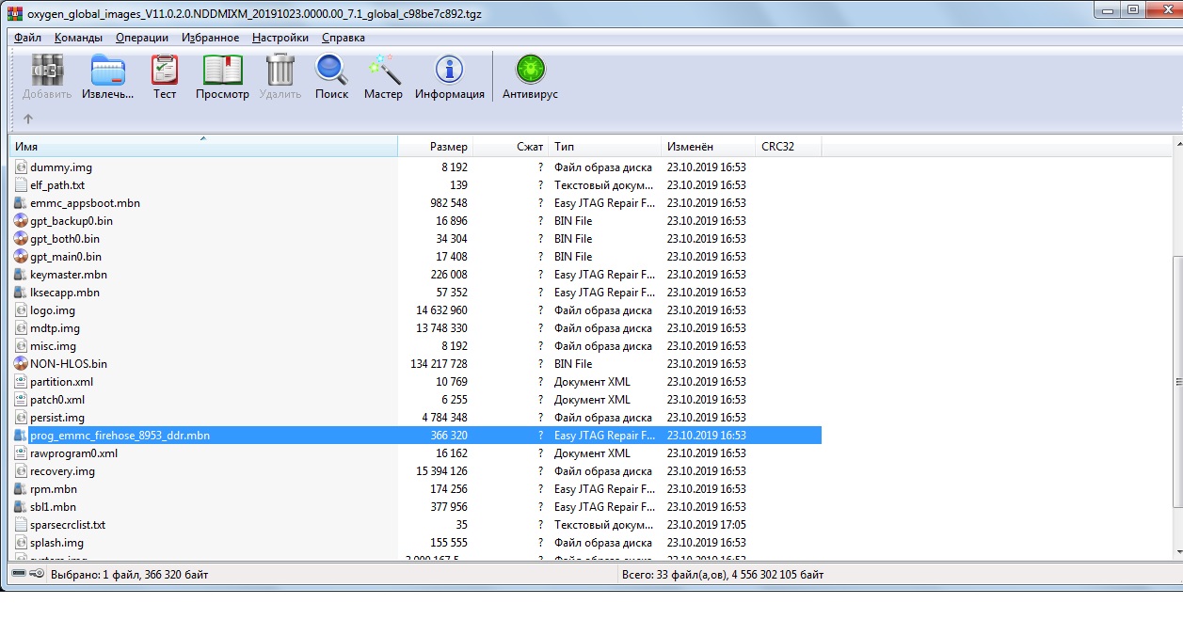Click the drive/key icon in status bar

pos(28,574)
